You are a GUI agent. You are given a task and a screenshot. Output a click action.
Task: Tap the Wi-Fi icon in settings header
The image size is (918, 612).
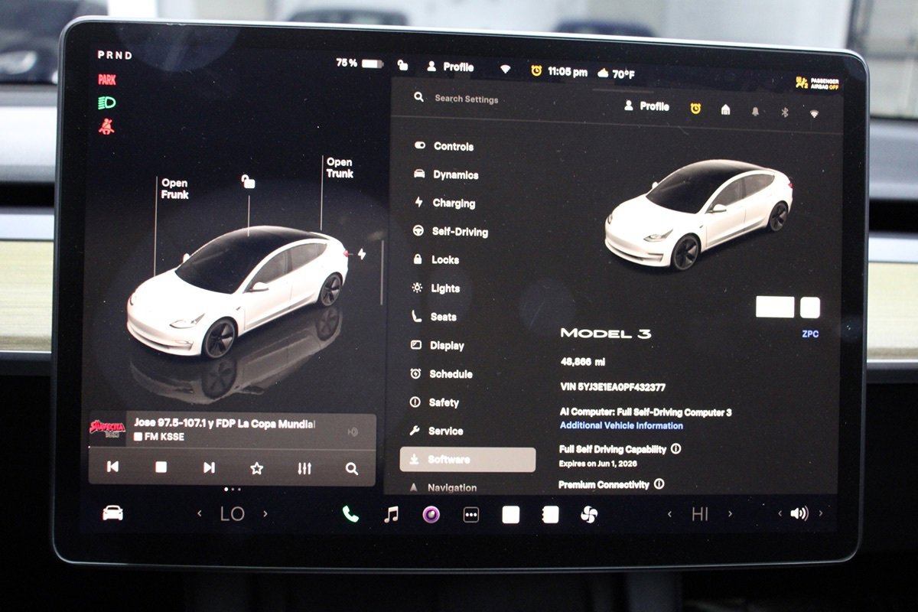(814, 113)
